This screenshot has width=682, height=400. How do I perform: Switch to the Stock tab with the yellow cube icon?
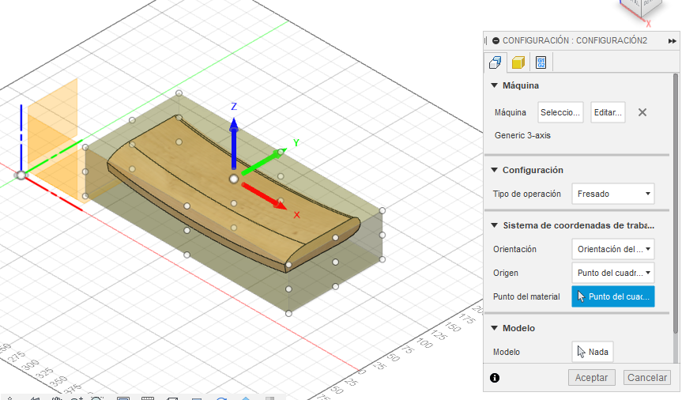[518, 62]
